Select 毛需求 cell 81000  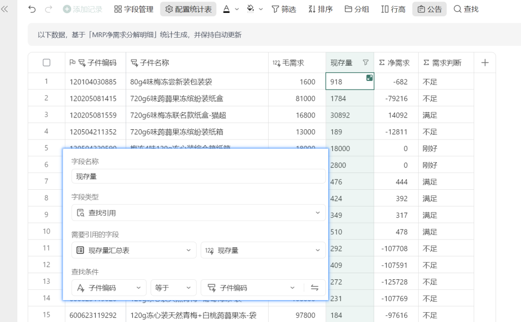pos(297,99)
